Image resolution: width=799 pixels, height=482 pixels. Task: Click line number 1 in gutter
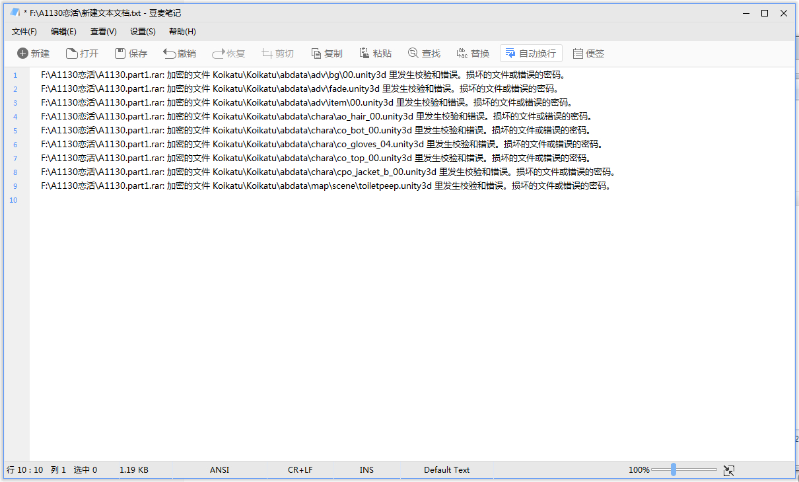tap(15, 75)
